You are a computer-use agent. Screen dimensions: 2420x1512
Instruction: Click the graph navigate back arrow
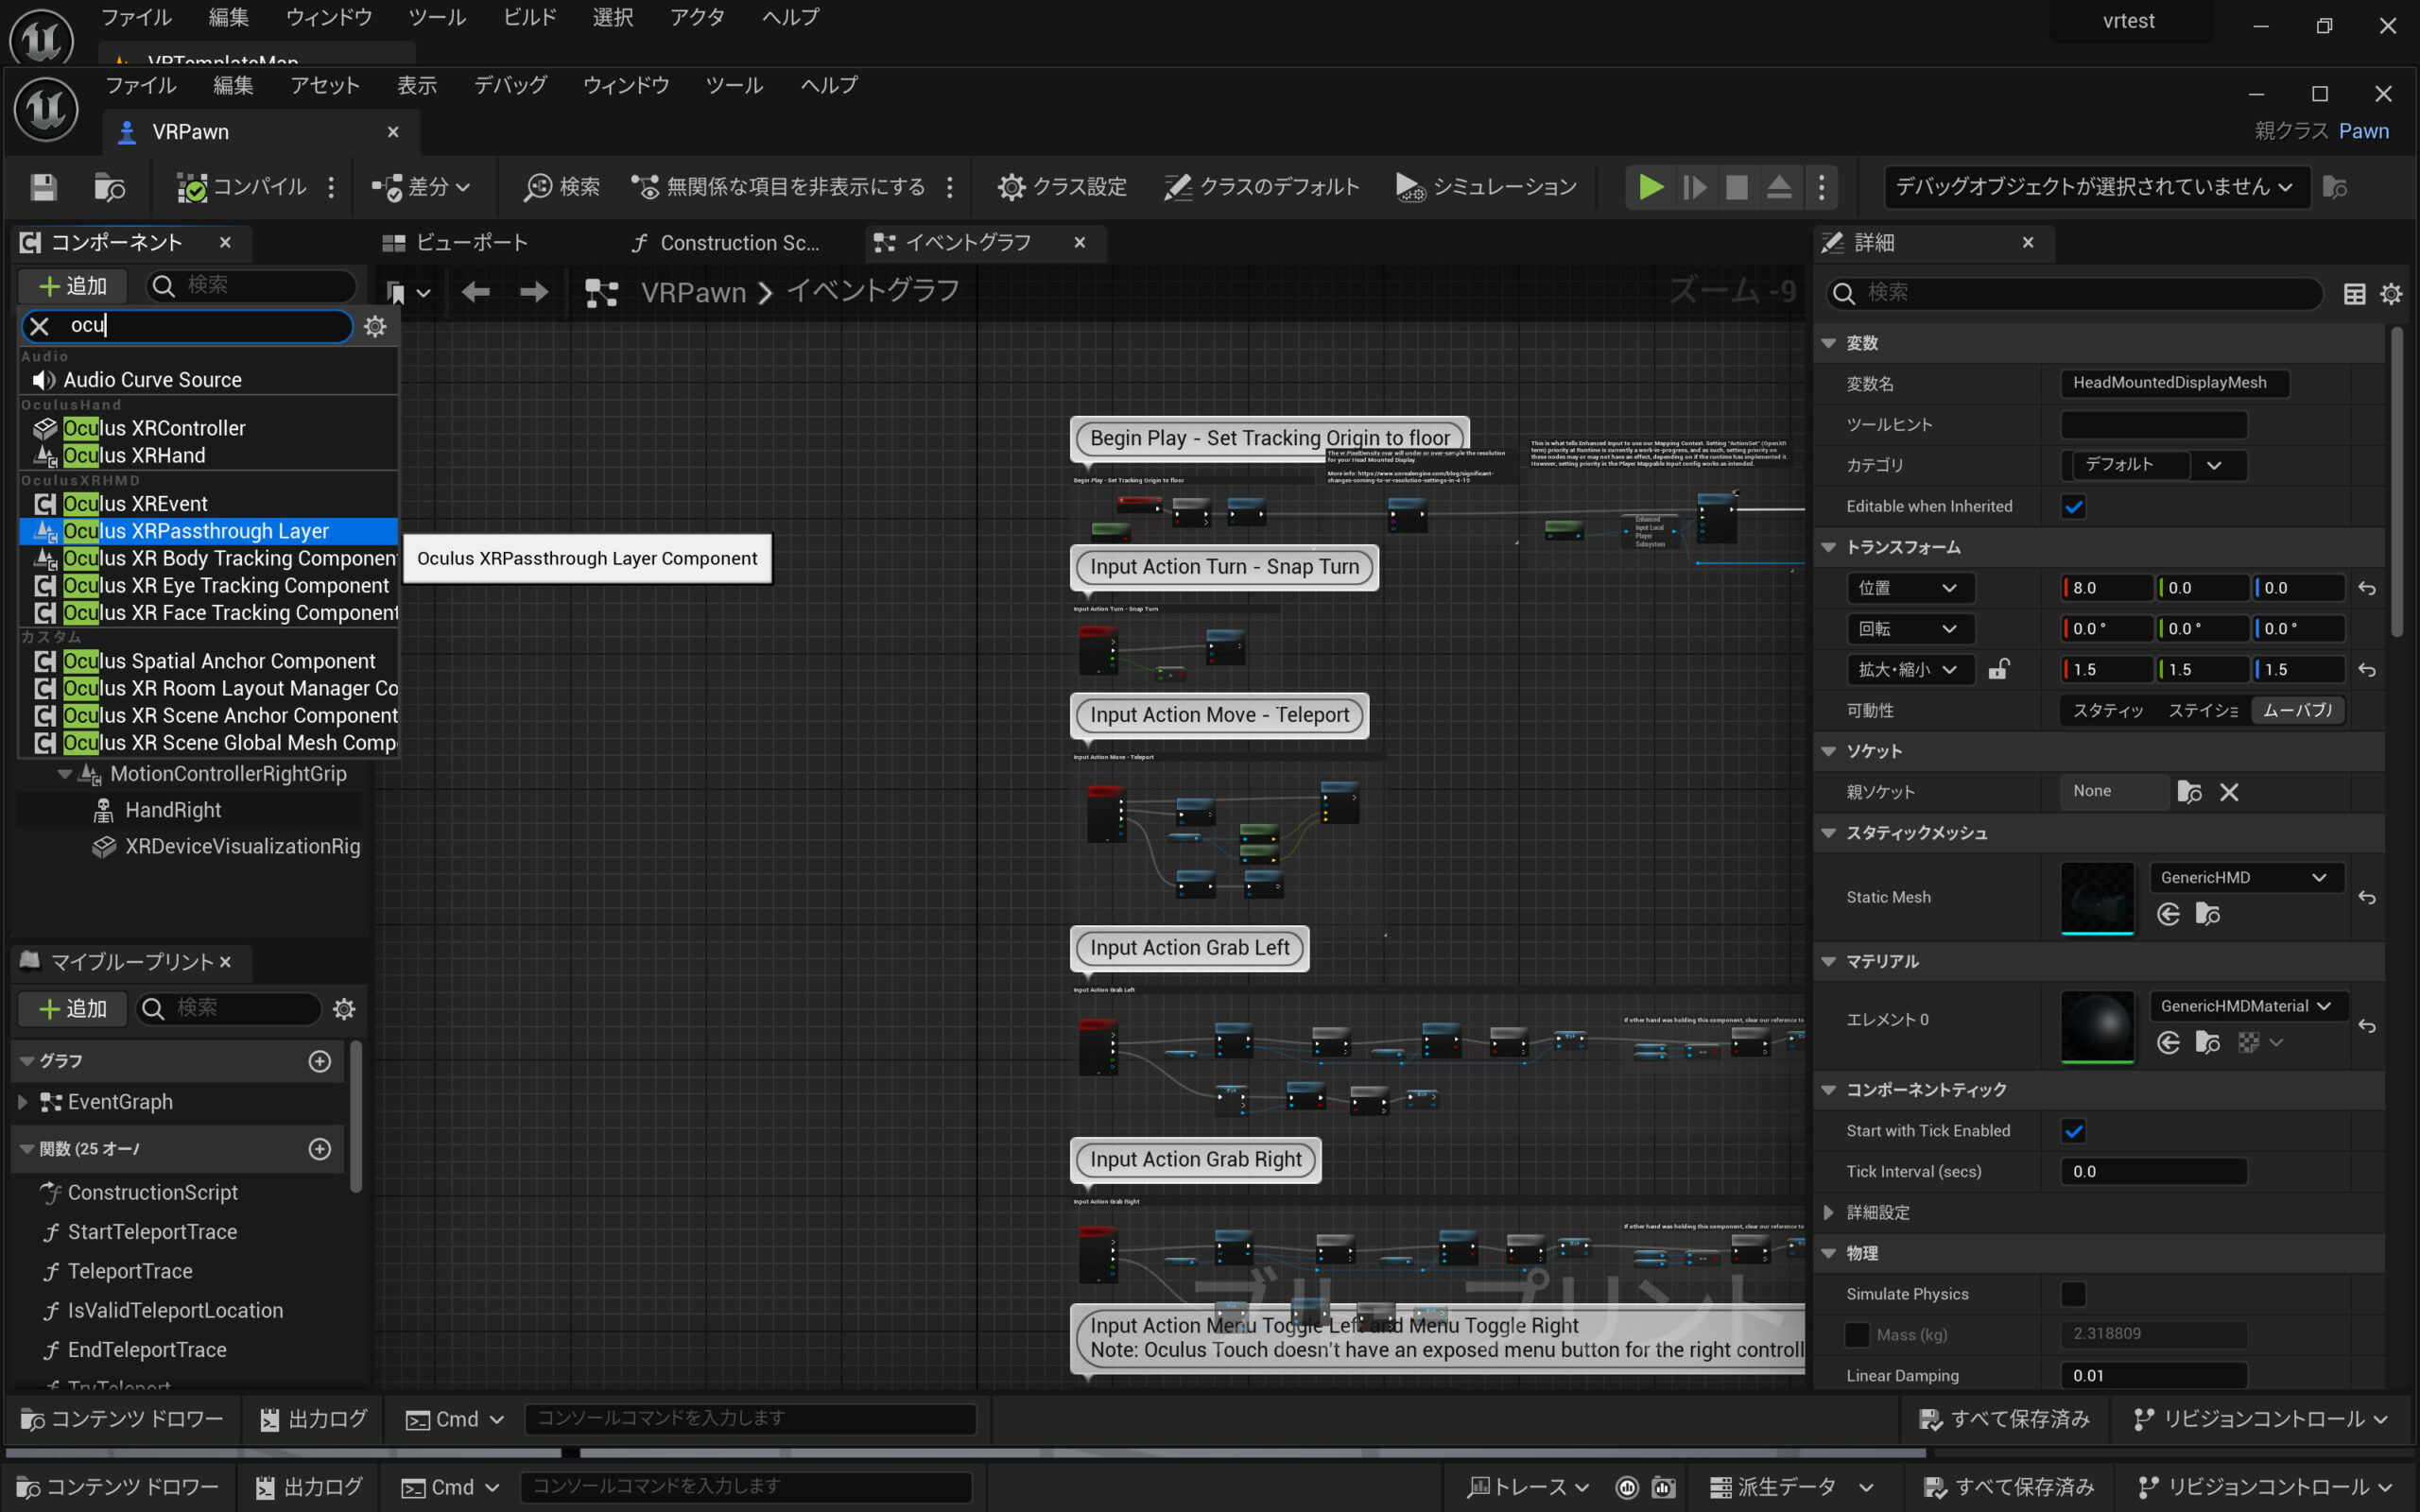475,292
